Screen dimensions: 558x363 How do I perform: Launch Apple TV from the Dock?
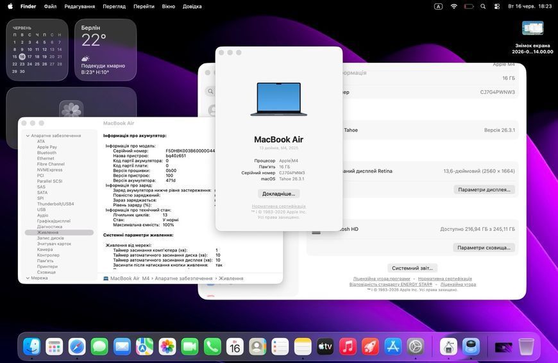click(x=325, y=346)
